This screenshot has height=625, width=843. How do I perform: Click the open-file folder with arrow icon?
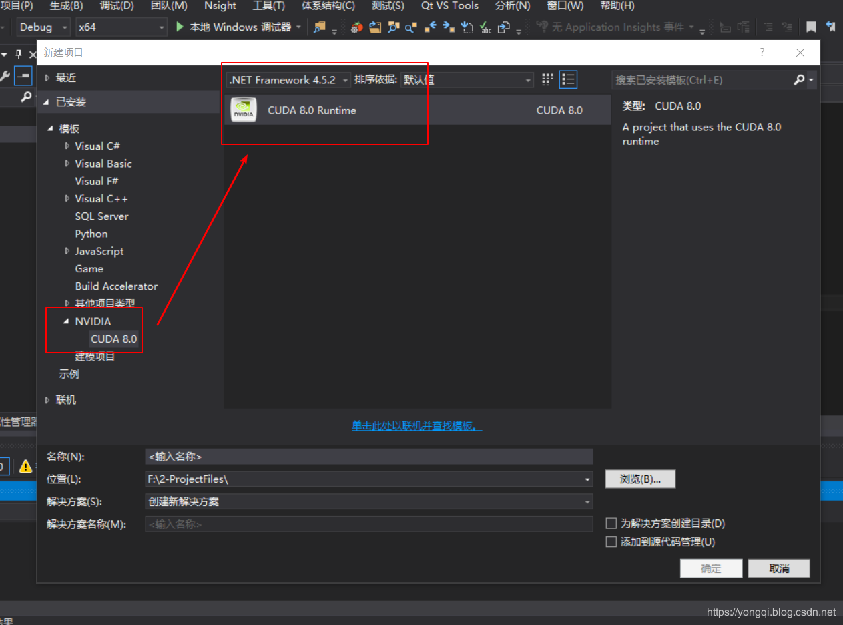pyautogui.click(x=374, y=27)
